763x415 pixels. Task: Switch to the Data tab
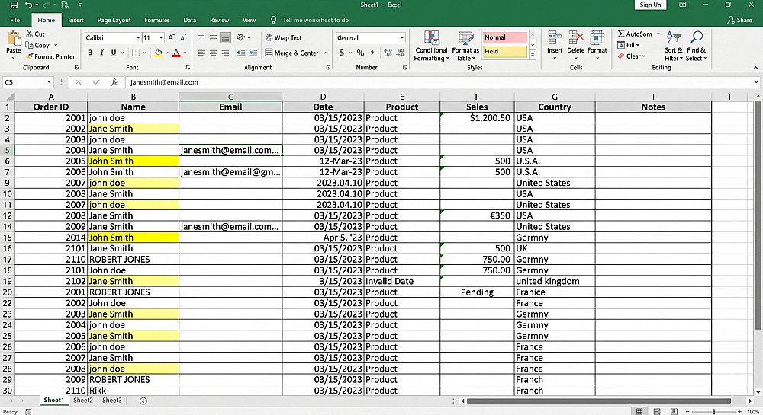(x=189, y=20)
